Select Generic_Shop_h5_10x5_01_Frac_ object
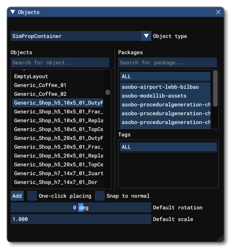Screen dimensions: 231x249 click(57, 112)
